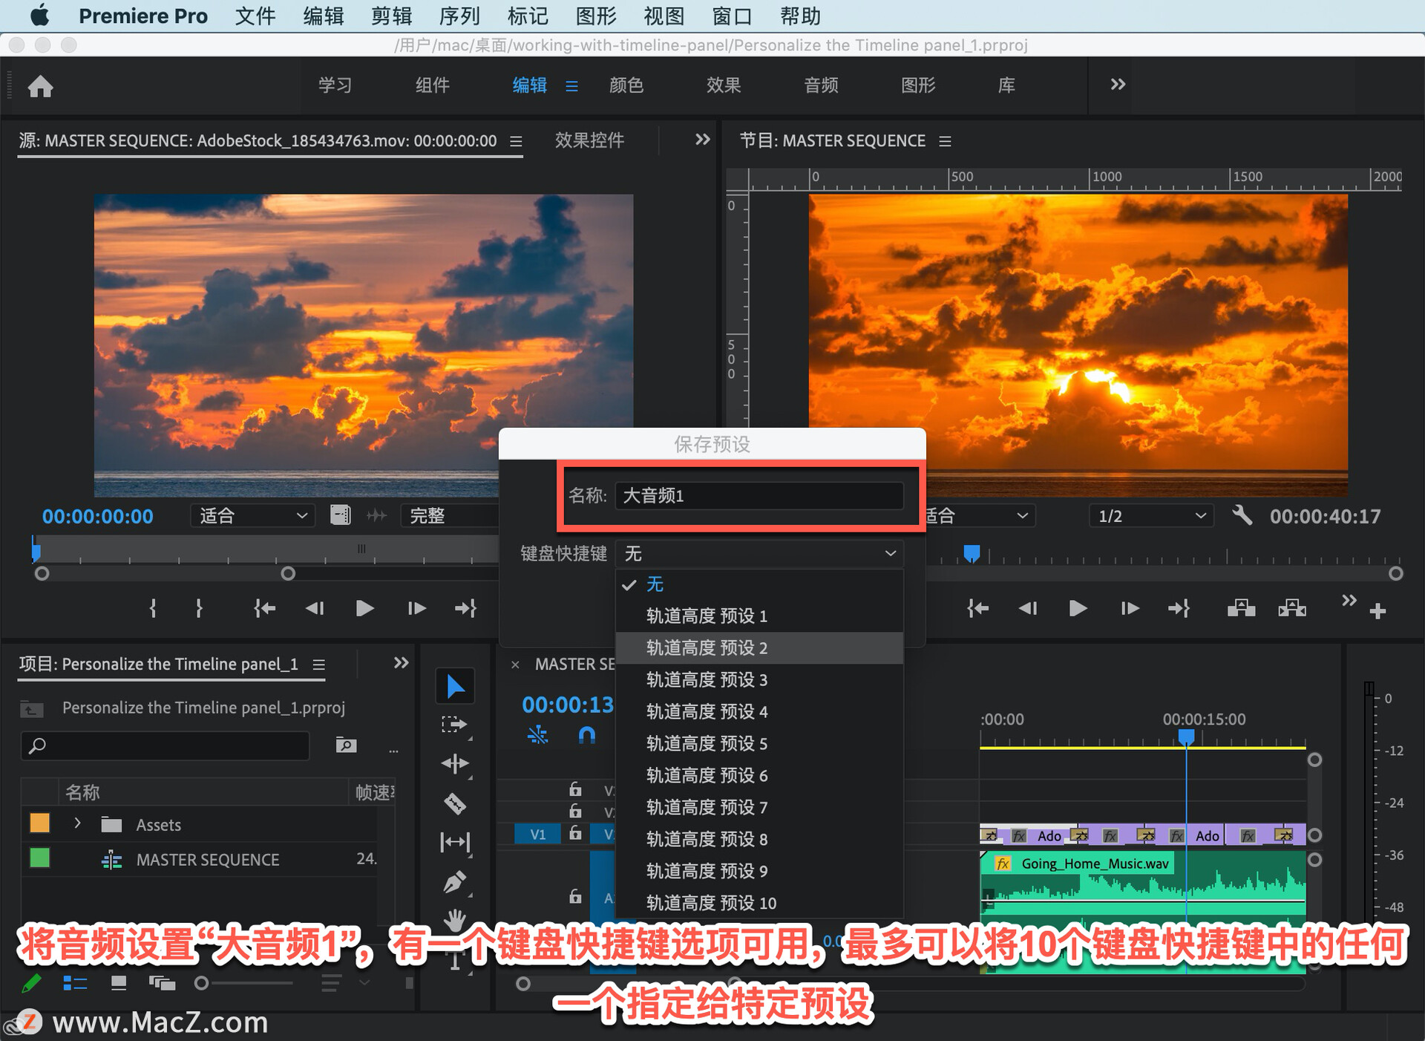Choose the Ripple Edit tool

[454, 763]
